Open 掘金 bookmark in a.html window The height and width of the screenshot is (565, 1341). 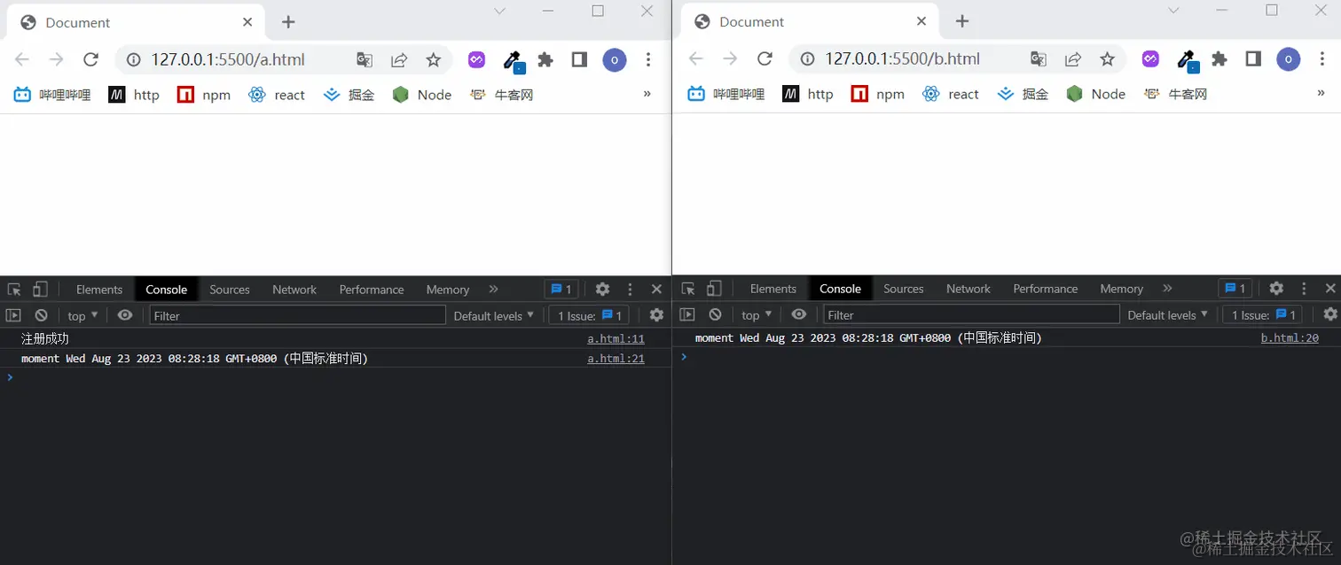point(349,95)
